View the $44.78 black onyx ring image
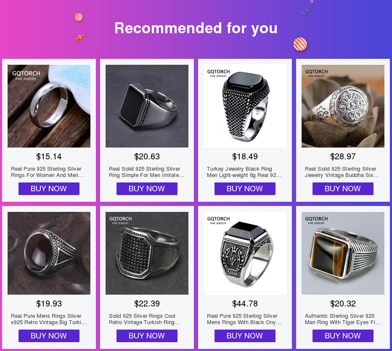392x351 pixels. click(245, 253)
